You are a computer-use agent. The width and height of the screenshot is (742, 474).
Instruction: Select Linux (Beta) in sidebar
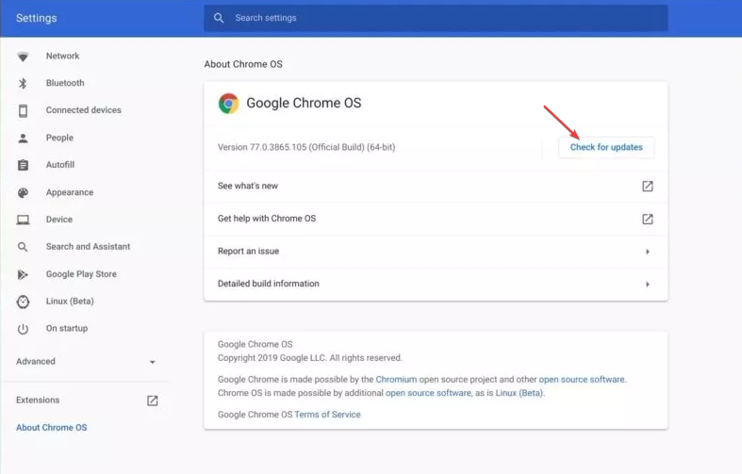pyautogui.click(x=70, y=302)
